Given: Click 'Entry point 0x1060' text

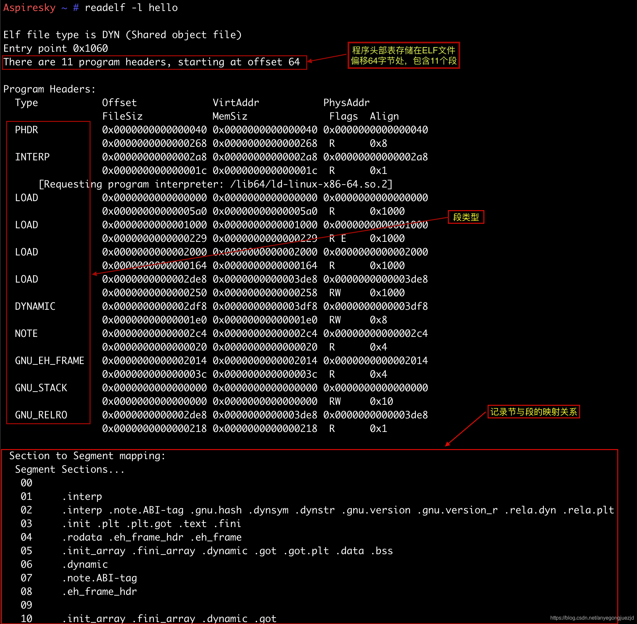Looking at the screenshot, I should coord(56,48).
